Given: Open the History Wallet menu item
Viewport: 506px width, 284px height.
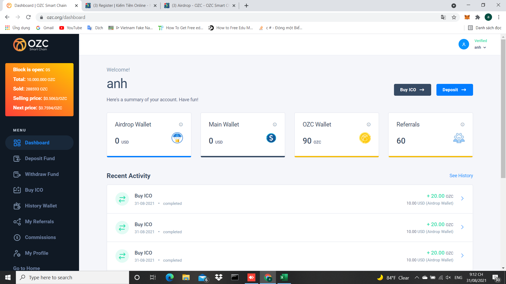Looking at the screenshot, I should tap(39, 206).
